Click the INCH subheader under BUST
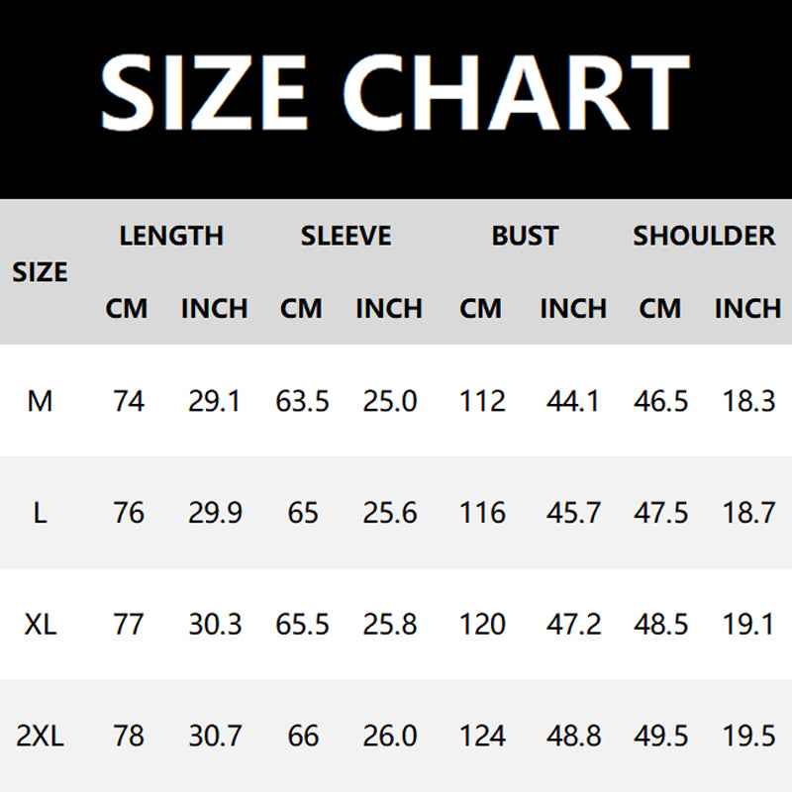Viewport: 792px width, 792px height. 572,309
